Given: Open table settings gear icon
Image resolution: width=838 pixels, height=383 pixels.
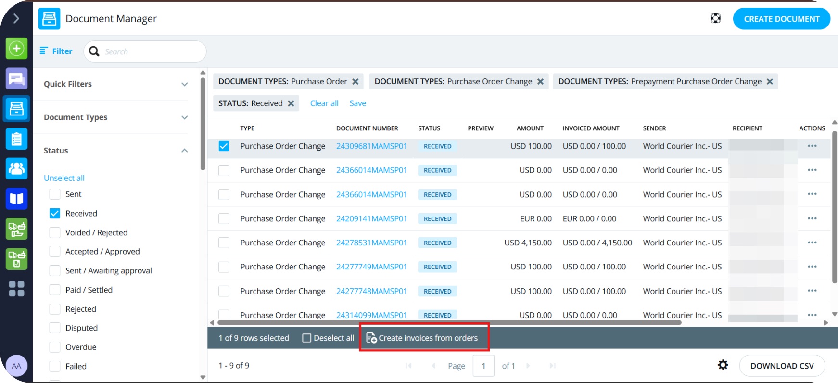Looking at the screenshot, I should click(x=723, y=365).
